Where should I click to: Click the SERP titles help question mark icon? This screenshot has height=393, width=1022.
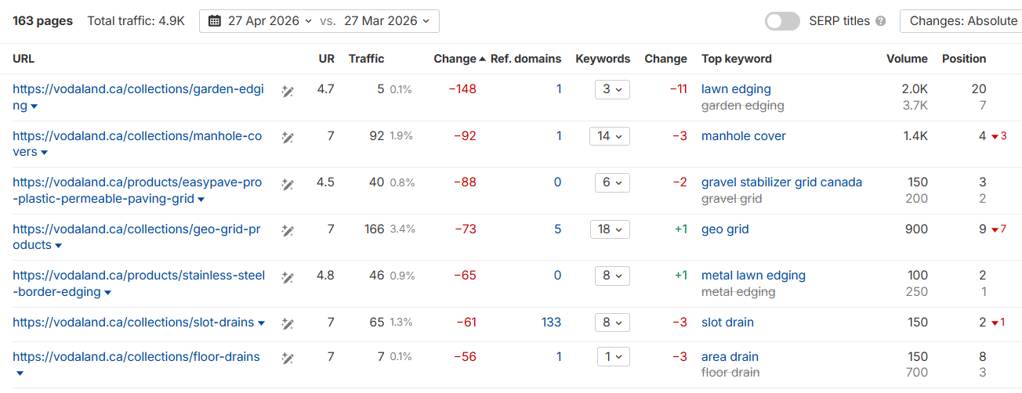(881, 21)
